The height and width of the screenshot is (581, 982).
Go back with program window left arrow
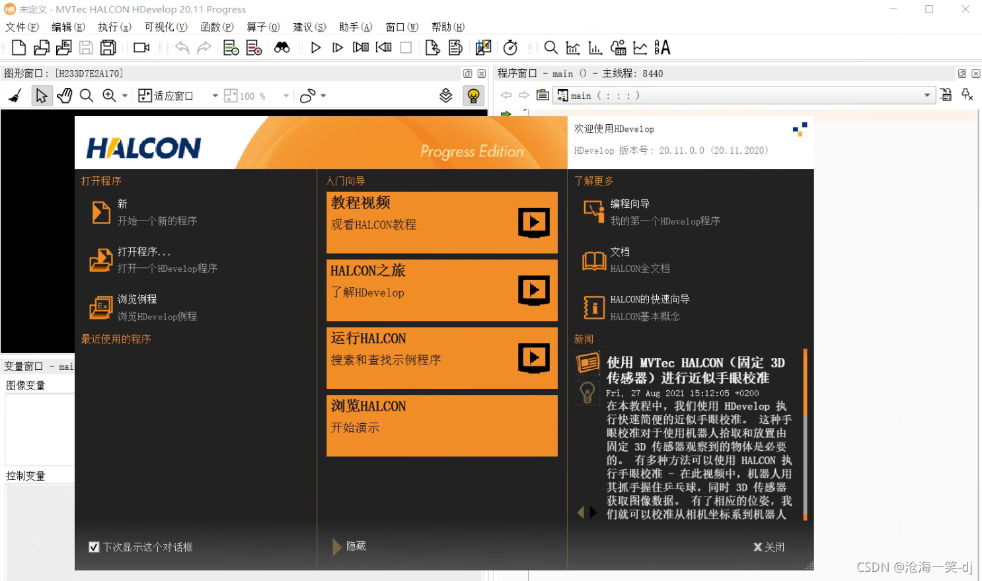pyautogui.click(x=506, y=96)
